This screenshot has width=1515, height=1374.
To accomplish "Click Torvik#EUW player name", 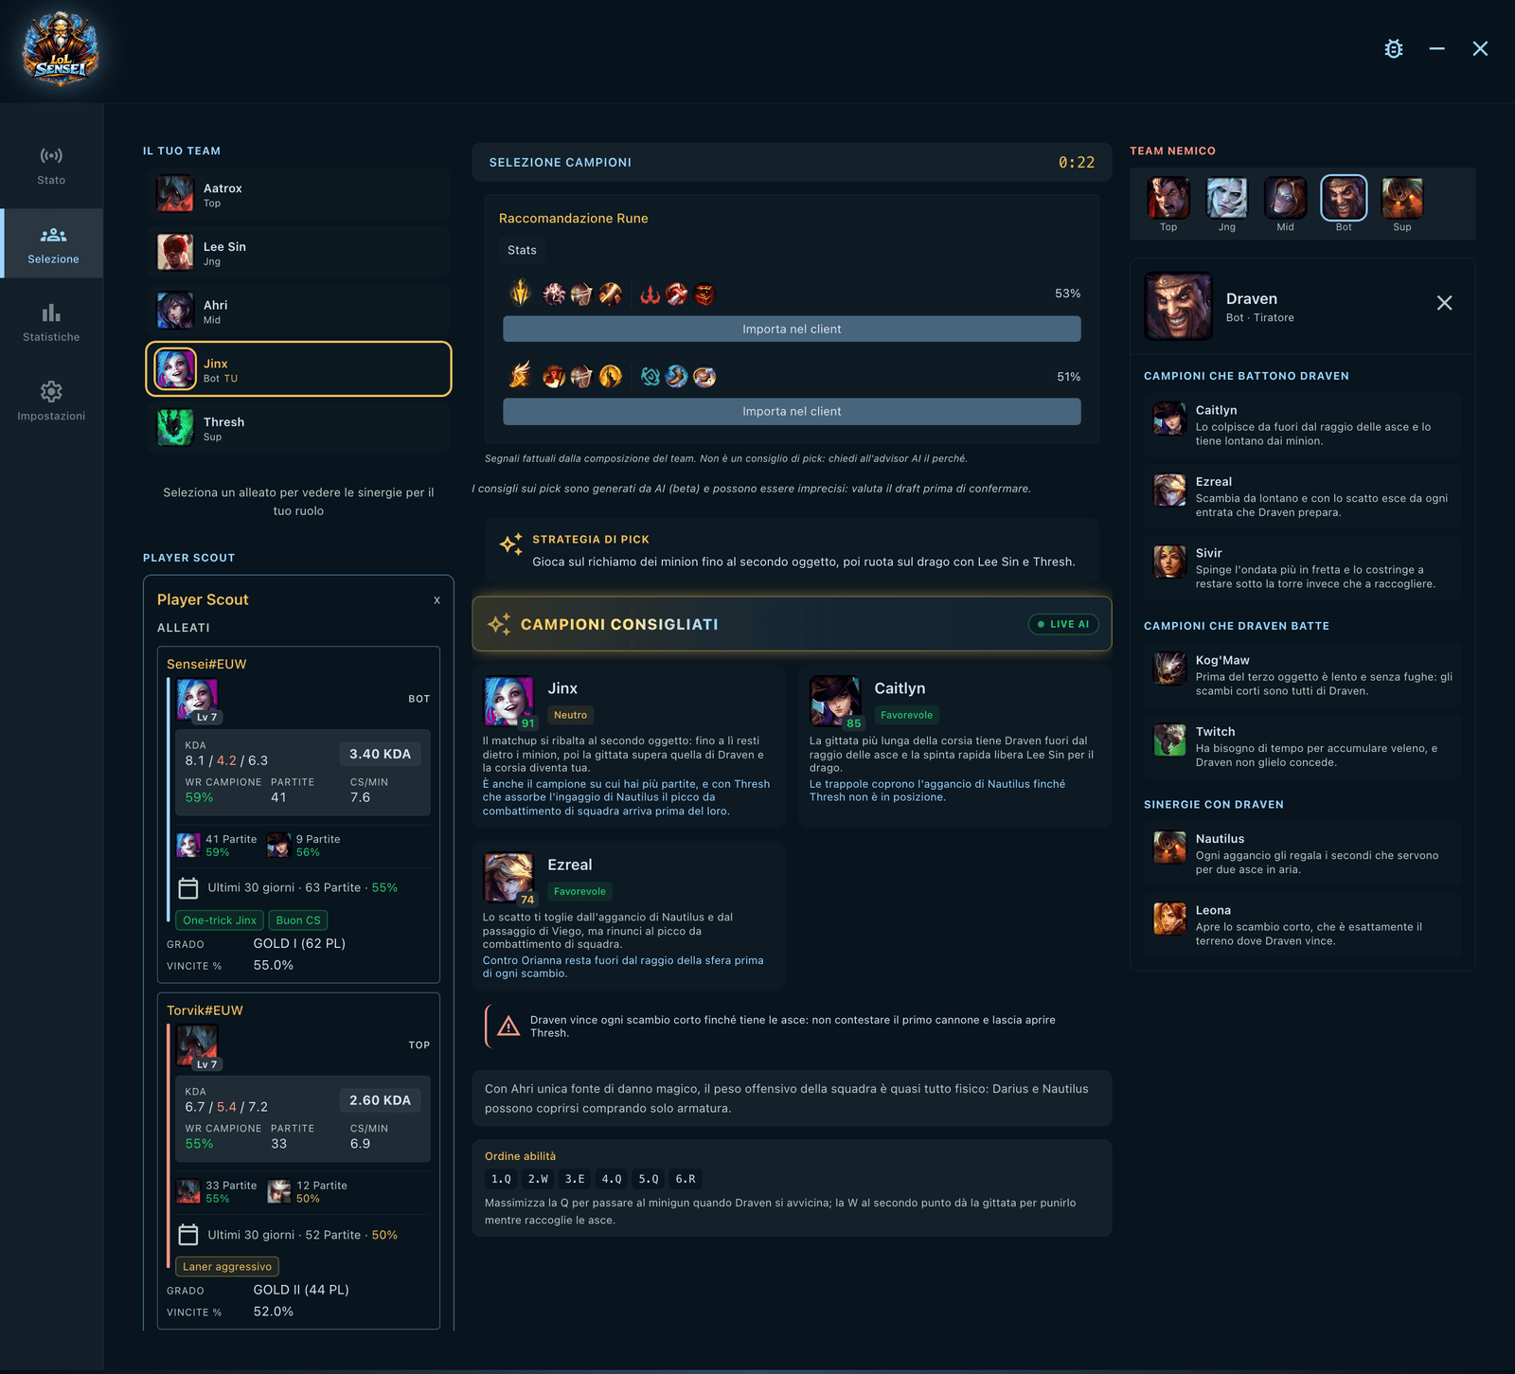I will click(205, 1010).
